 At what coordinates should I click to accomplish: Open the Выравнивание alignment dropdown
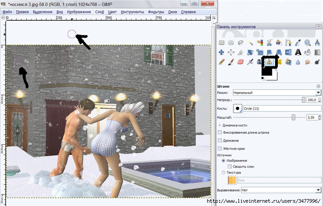(281, 190)
